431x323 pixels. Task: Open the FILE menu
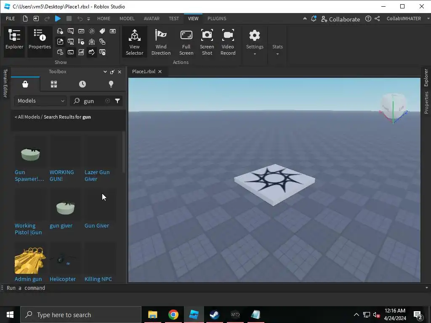click(11, 19)
